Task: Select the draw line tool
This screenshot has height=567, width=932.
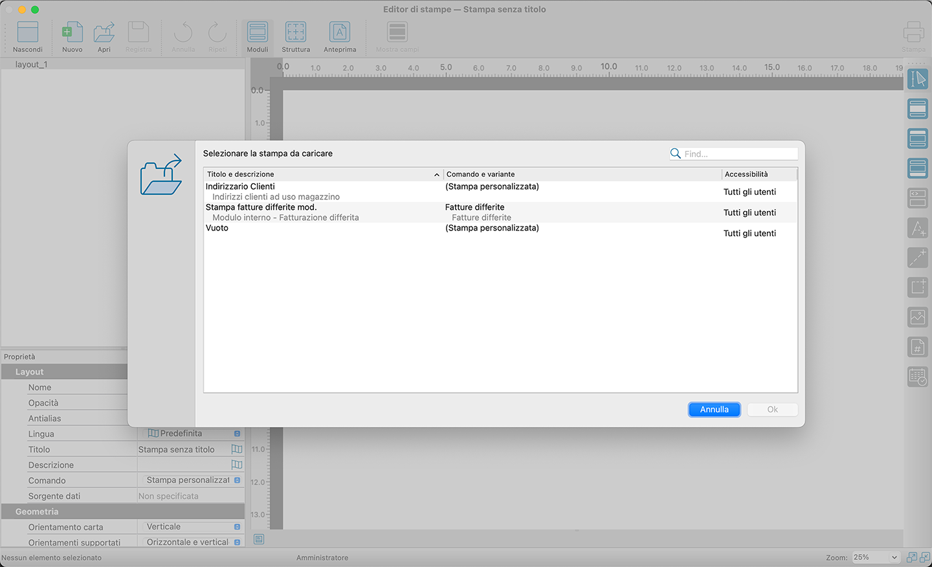Action: click(x=917, y=258)
